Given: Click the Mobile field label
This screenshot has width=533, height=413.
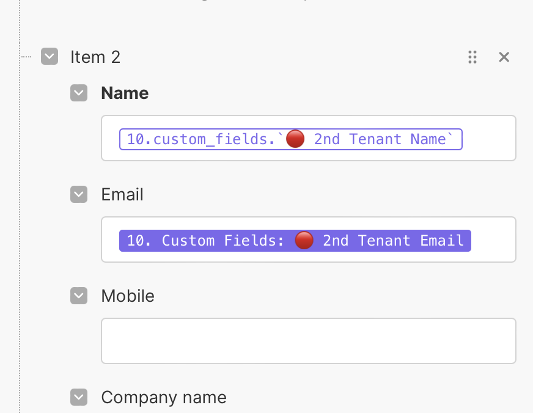Looking at the screenshot, I should pos(128,296).
